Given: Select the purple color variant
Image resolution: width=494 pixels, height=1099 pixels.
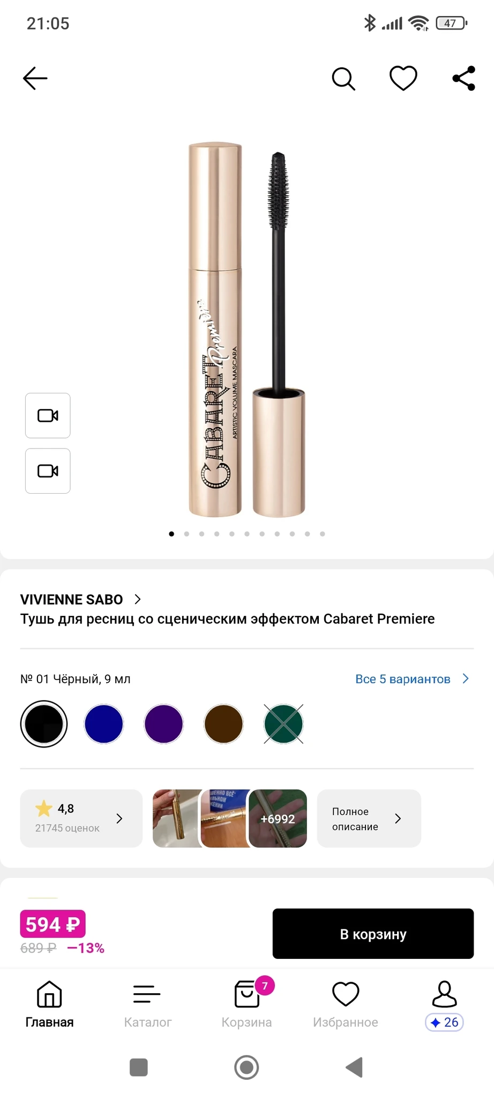Looking at the screenshot, I should pos(164,724).
